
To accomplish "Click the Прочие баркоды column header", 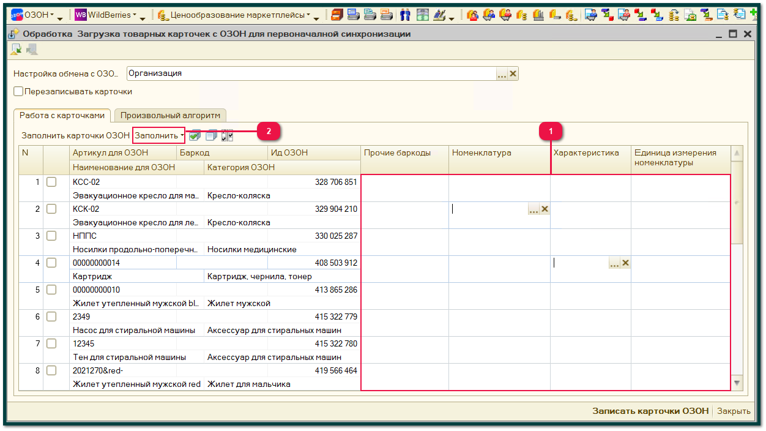I will point(404,160).
